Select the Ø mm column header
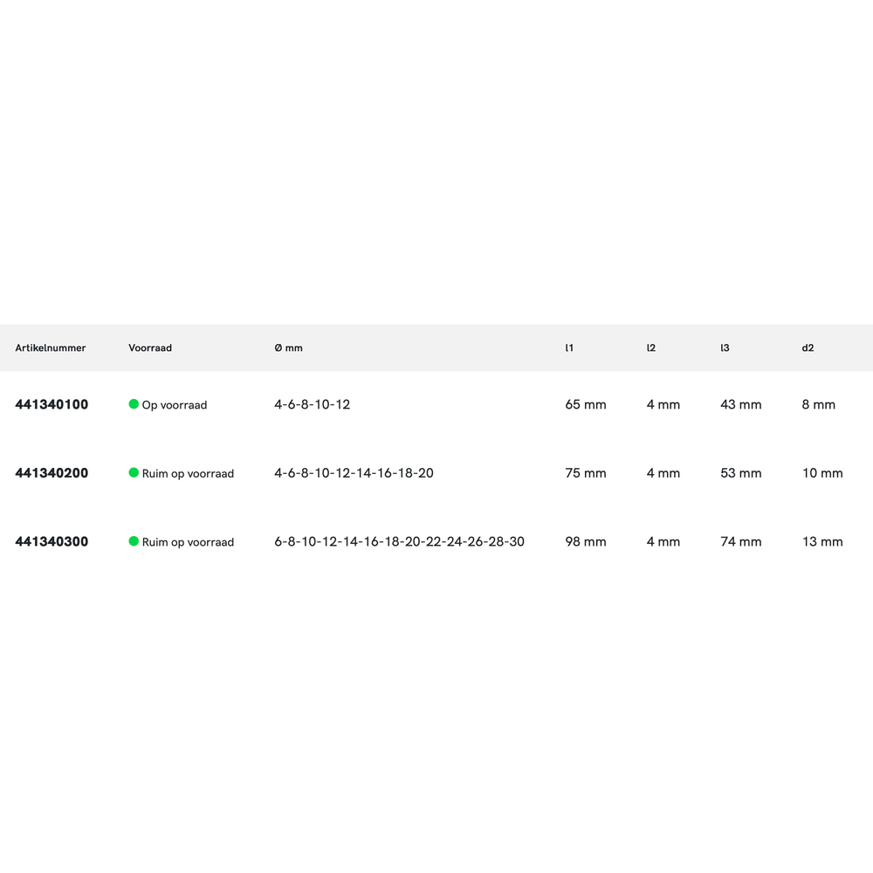The image size is (873, 873). 288,347
